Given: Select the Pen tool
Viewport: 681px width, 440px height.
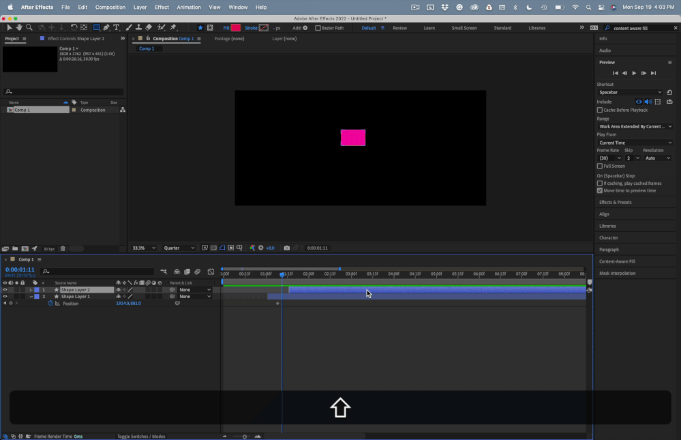Looking at the screenshot, I should coord(106,27).
